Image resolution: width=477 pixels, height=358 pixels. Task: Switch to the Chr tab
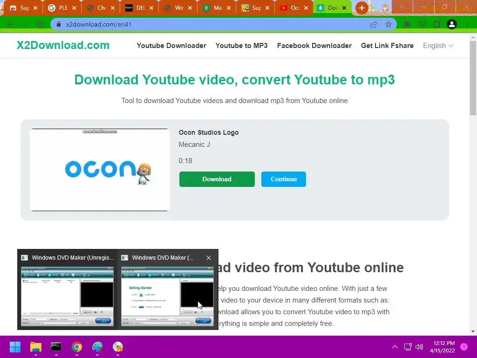[97, 8]
